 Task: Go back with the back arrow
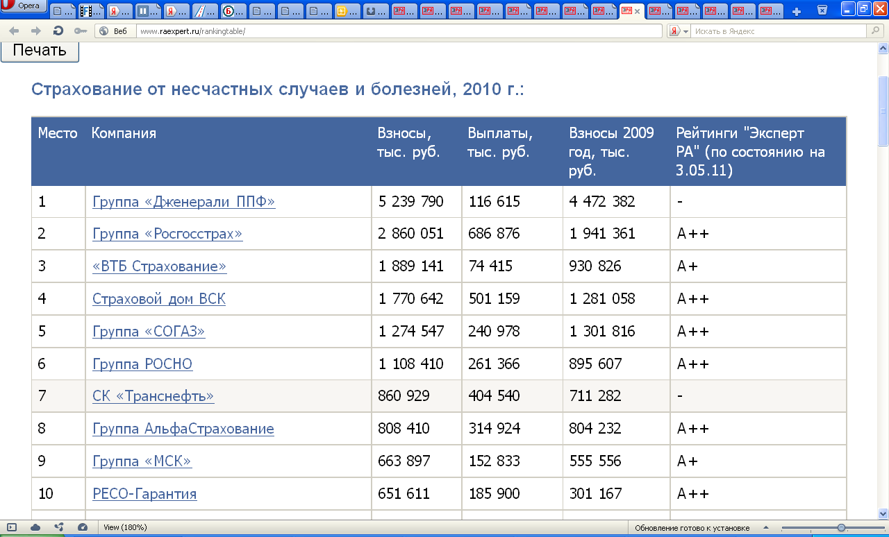pyautogui.click(x=14, y=31)
